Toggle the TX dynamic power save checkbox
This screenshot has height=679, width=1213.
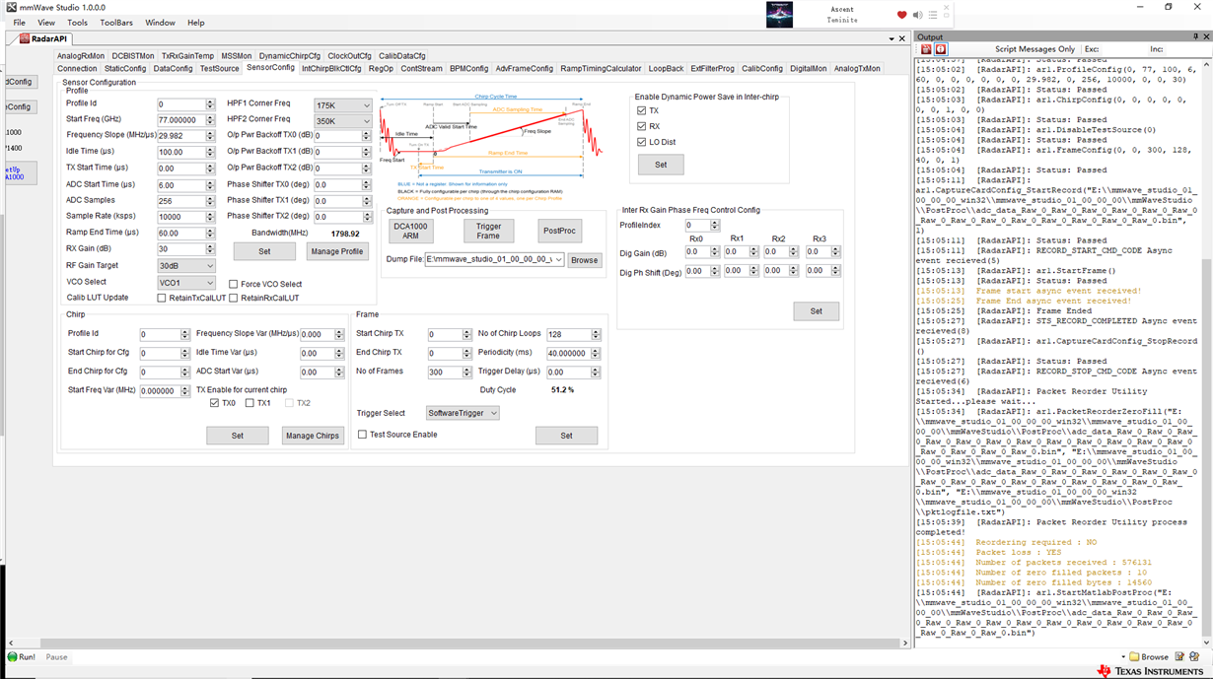(642, 111)
